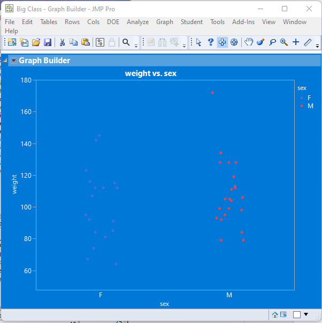
Task: Click the grayed-out columns icon
Action: pyautogui.click(x=163, y=42)
